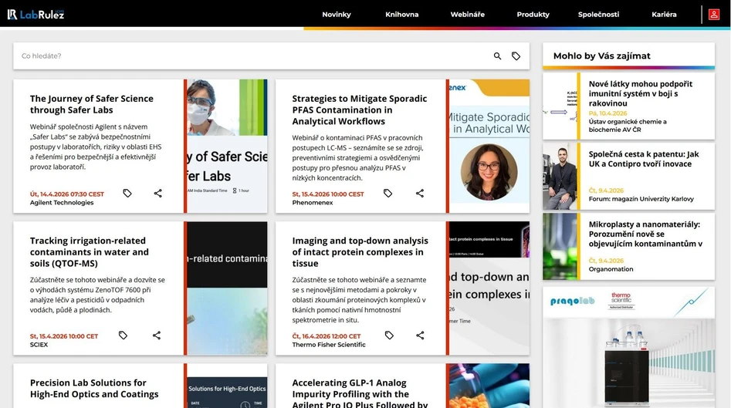Open the LabRulez logo home link

click(36, 15)
